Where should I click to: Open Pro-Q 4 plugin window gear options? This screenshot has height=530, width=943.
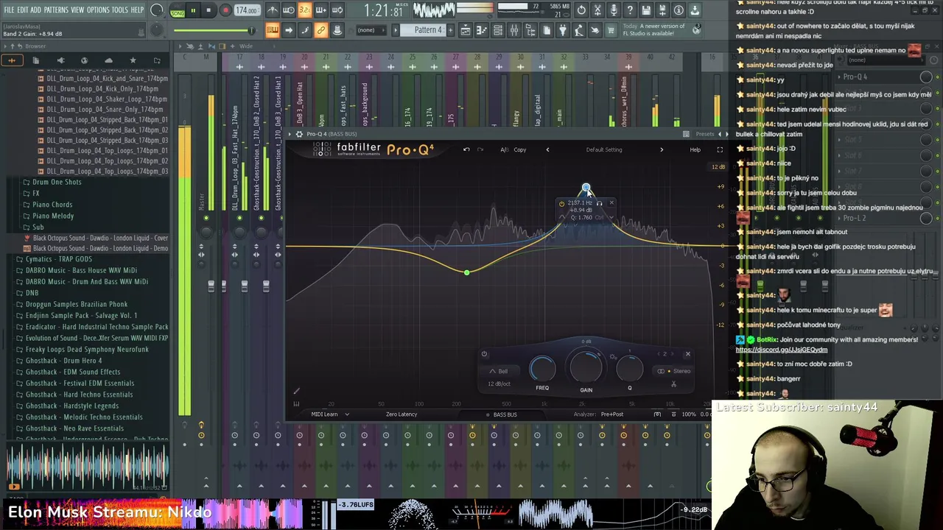click(x=299, y=134)
